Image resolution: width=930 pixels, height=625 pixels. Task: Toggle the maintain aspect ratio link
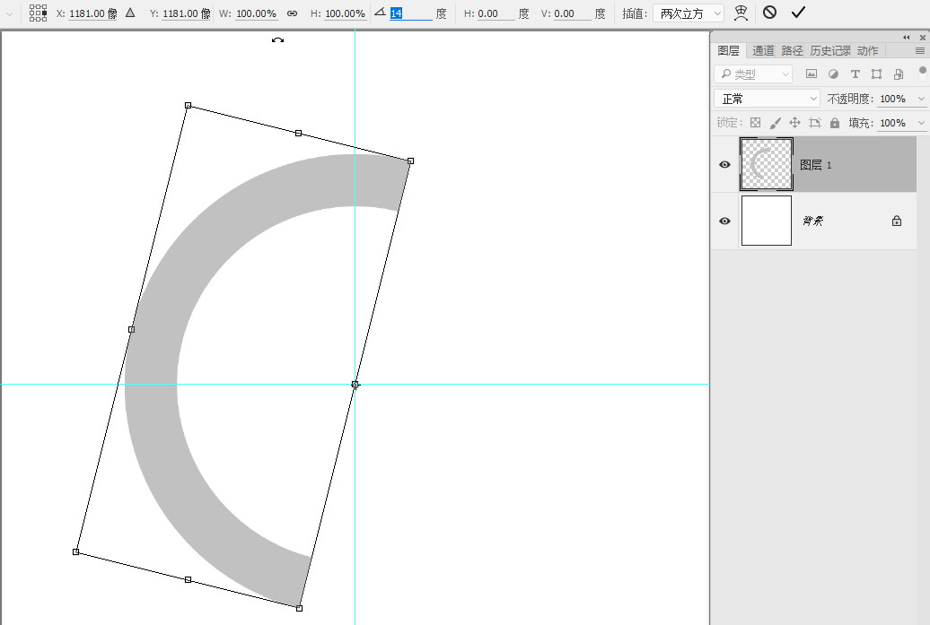[x=292, y=13]
